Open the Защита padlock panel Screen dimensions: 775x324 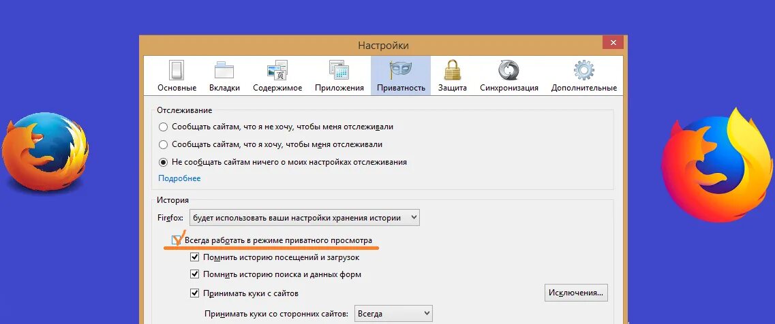452,76
